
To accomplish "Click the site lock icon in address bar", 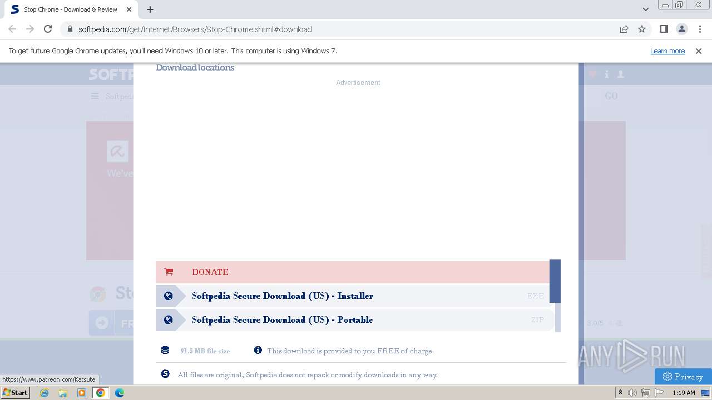I will (x=70, y=29).
